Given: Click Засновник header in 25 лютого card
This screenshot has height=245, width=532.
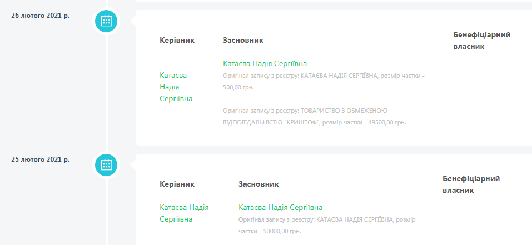Looking at the screenshot, I should [x=258, y=184].
